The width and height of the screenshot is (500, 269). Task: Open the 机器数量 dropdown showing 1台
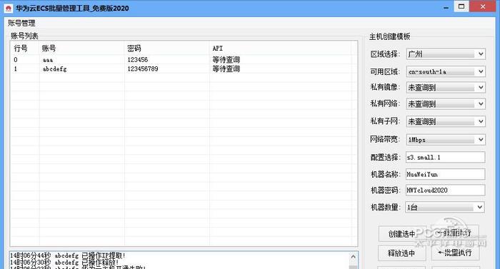coord(445,207)
